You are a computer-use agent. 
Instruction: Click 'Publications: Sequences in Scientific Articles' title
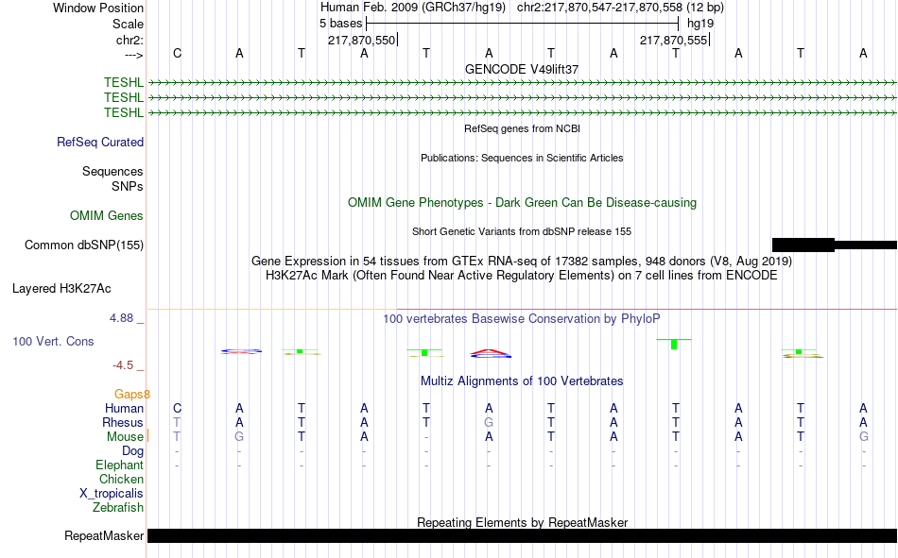coord(522,158)
